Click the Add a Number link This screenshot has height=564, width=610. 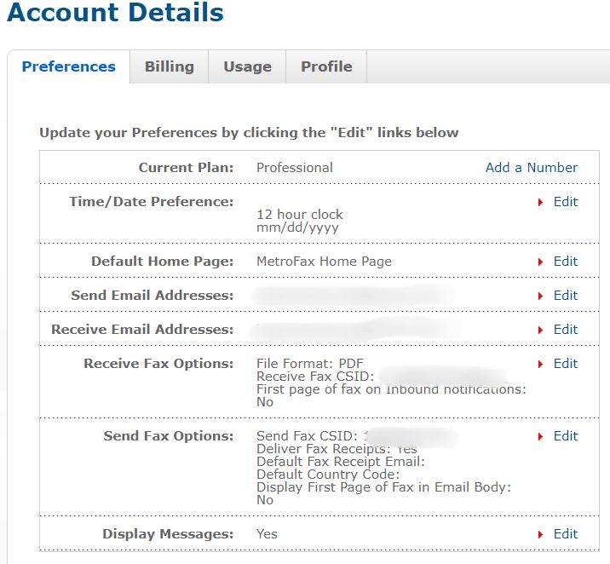pyautogui.click(x=532, y=168)
